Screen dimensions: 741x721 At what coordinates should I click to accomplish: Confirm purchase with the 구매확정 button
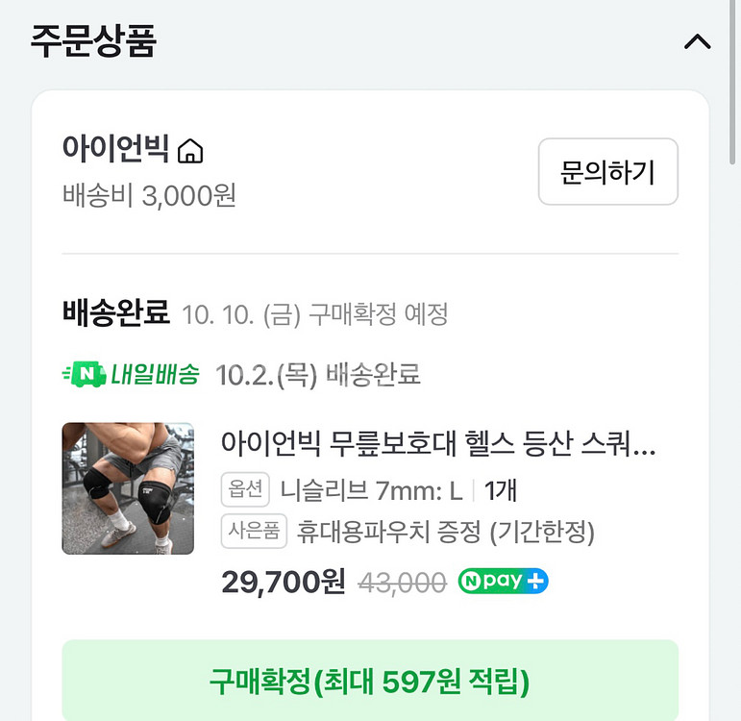coord(370,681)
